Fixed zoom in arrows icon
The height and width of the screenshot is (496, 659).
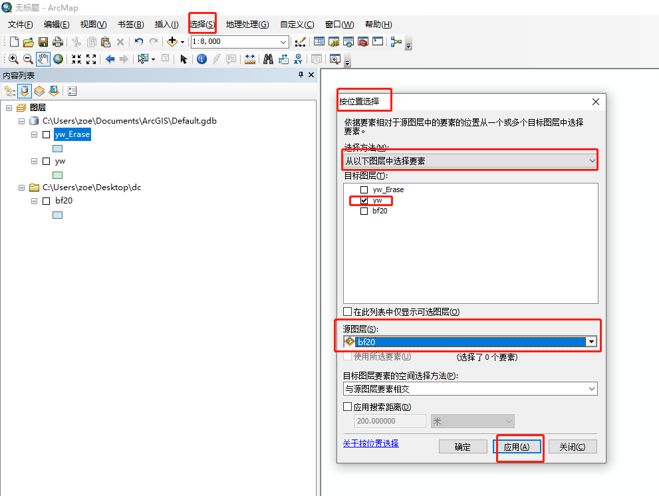76,59
